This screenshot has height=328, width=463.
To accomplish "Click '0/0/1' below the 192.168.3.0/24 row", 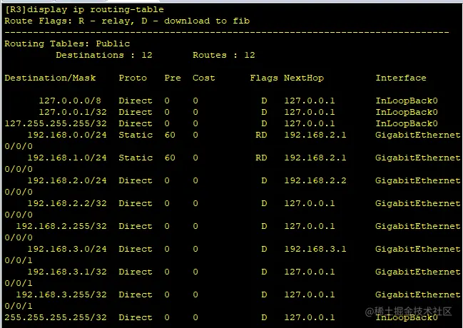I will tap(19, 260).
